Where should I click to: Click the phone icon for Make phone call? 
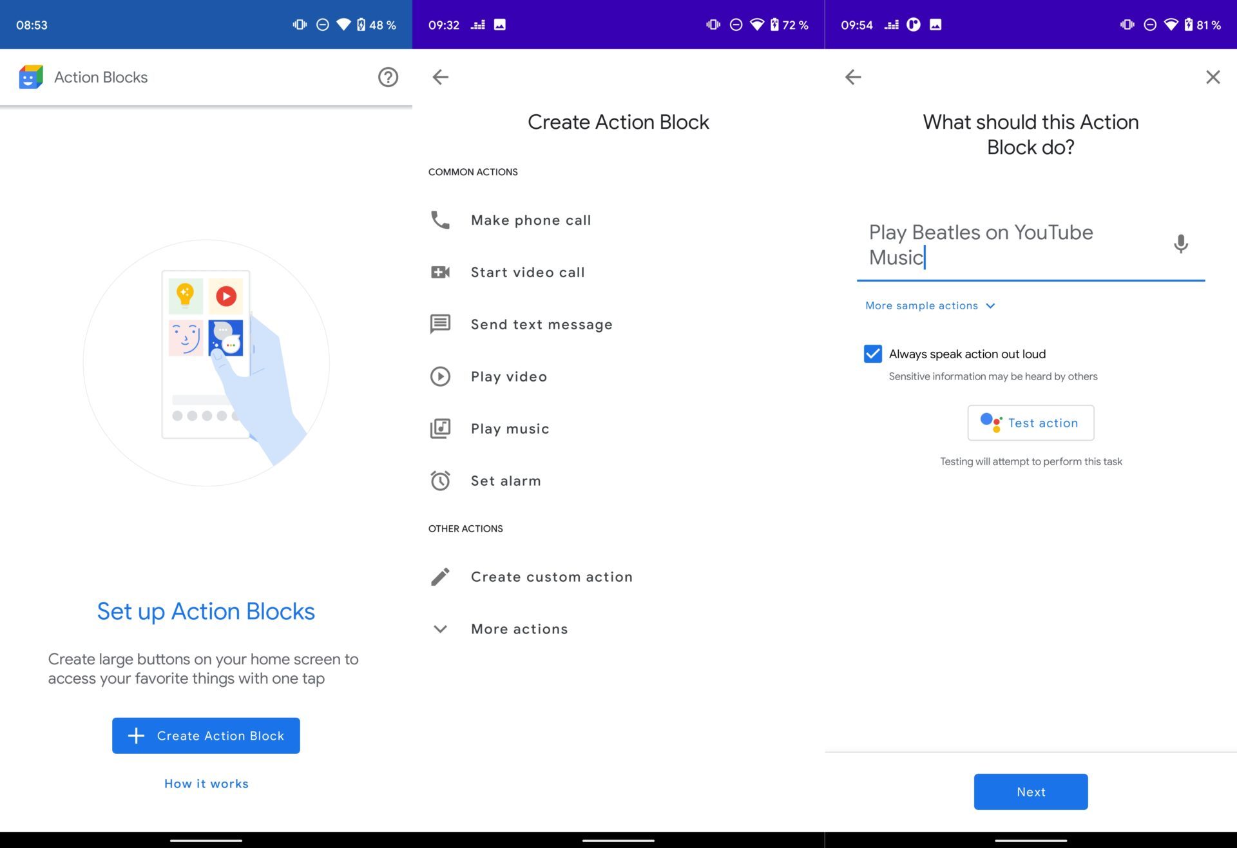click(x=440, y=220)
